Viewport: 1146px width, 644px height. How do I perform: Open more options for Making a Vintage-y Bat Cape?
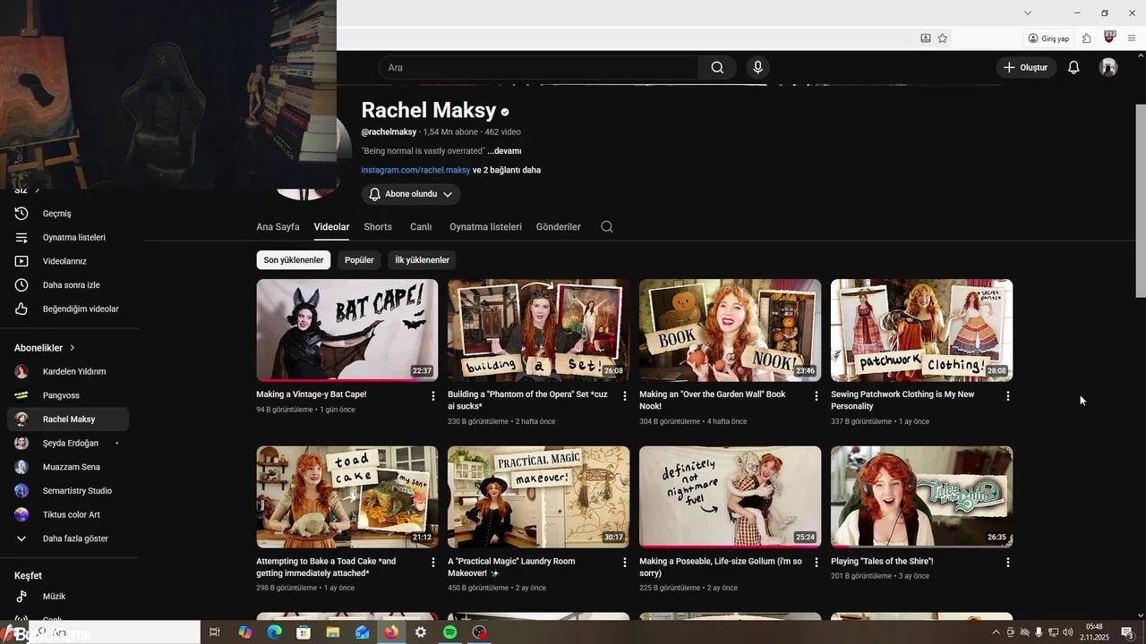coord(433,395)
